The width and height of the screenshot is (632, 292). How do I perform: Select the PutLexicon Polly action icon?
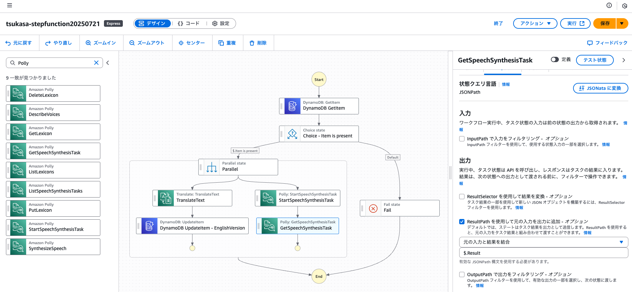point(18,208)
